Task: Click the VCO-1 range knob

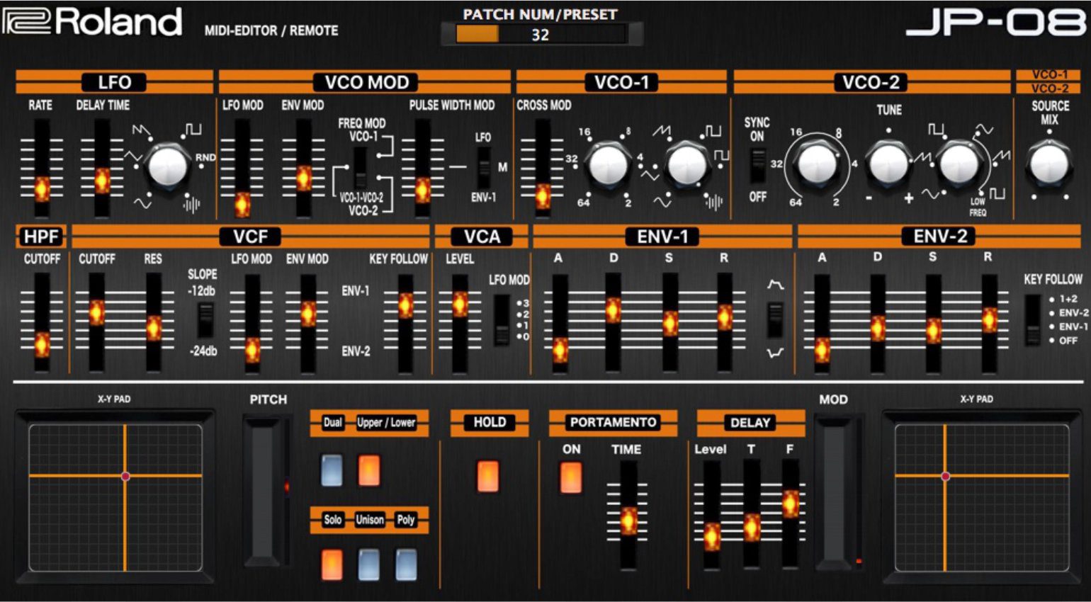Action: [x=608, y=164]
